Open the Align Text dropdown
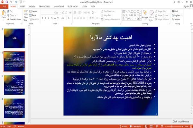Viewport: 193px width, 128px height. point(106,15)
